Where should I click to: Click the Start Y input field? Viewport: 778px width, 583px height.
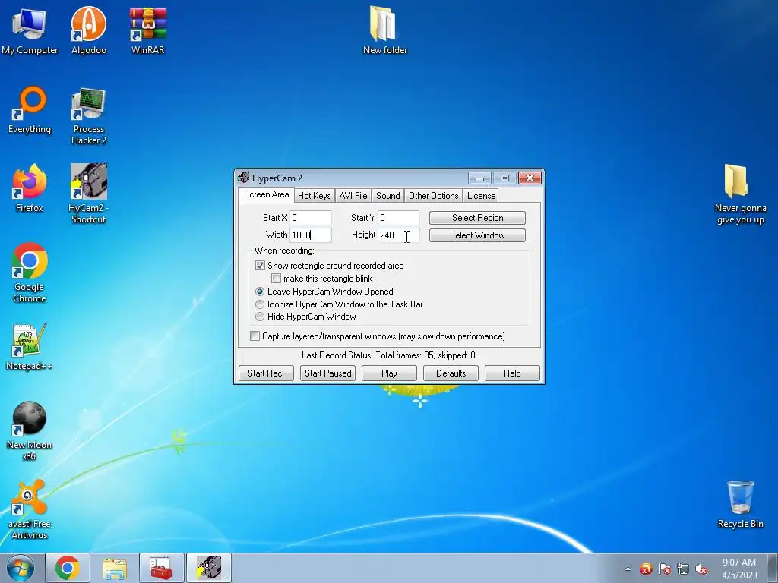pos(398,218)
